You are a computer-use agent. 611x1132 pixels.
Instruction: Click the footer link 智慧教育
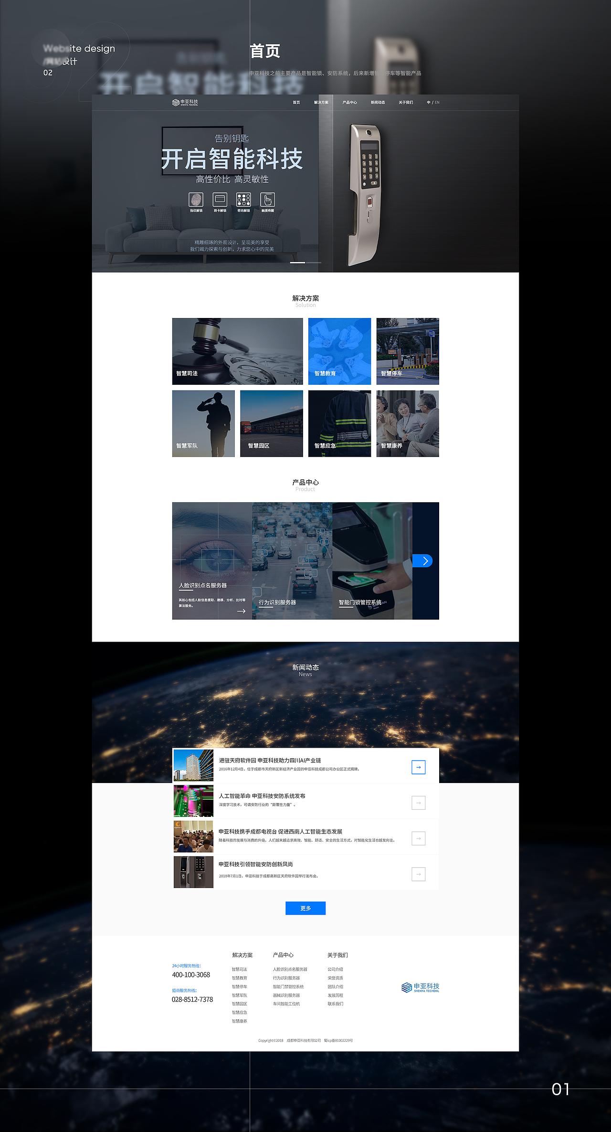click(x=240, y=978)
